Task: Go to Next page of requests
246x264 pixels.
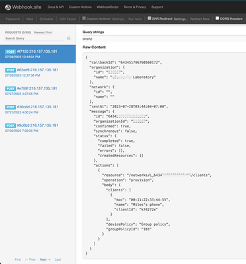Action: (x=45, y=259)
